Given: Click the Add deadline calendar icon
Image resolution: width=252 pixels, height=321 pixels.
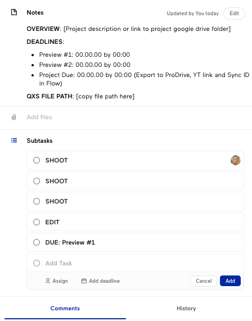Looking at the screenshot, I should (84, 281).
